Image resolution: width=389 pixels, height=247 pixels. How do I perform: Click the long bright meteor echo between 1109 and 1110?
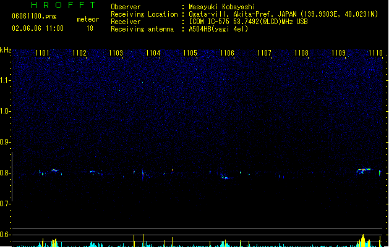(x=364, y=170)
